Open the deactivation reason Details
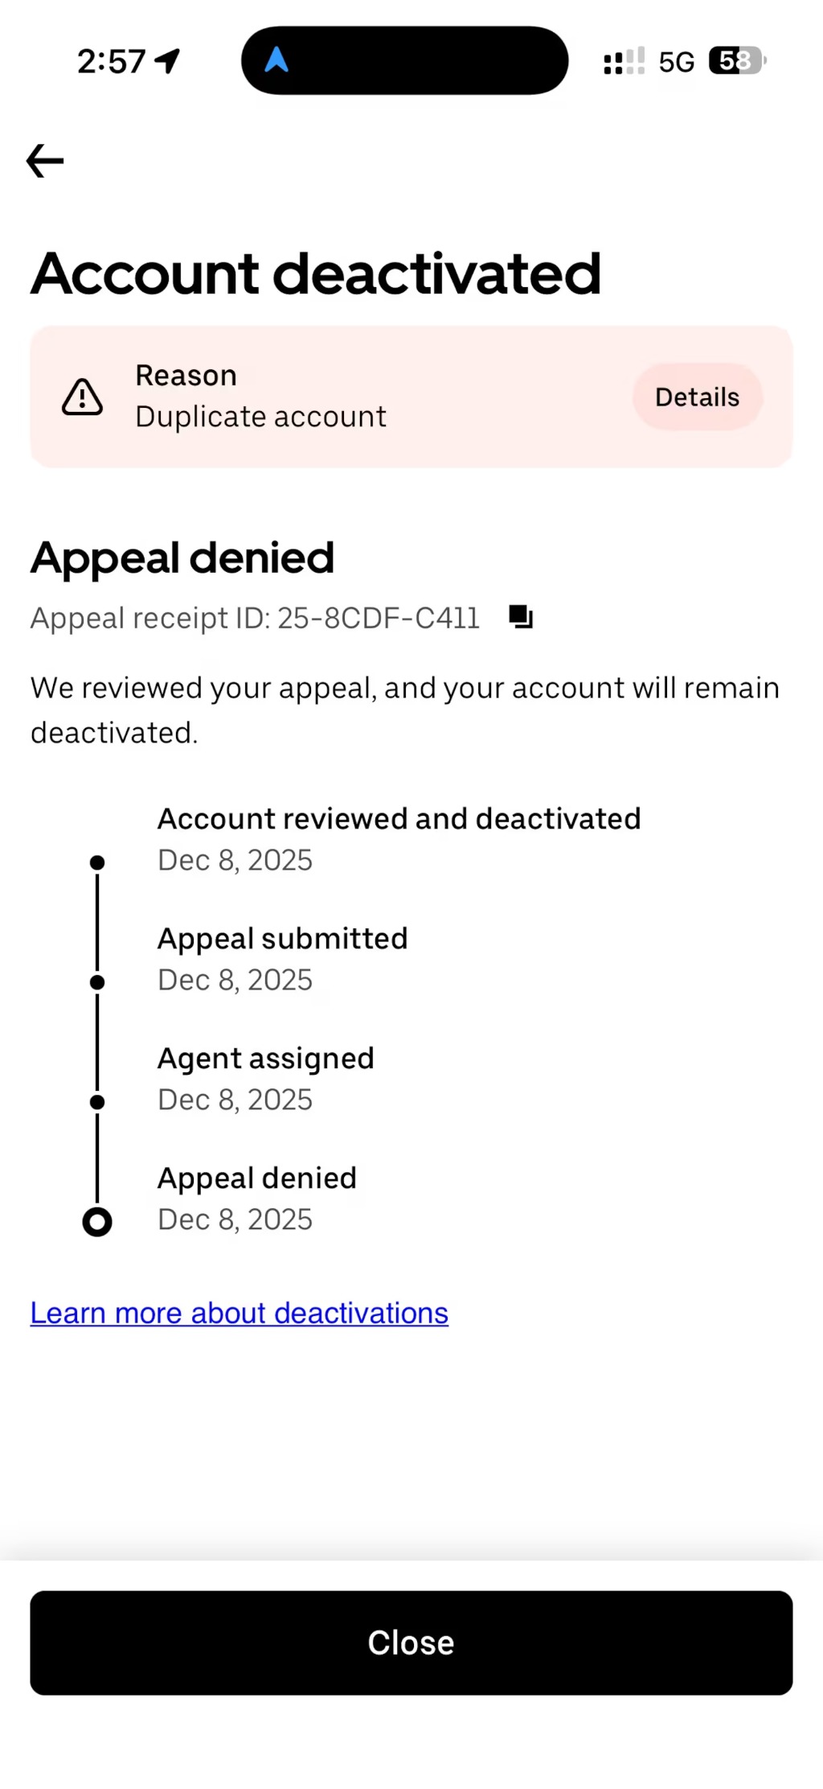The height and width of the screenshot is (1789, 823). click(x=697, y=397)
